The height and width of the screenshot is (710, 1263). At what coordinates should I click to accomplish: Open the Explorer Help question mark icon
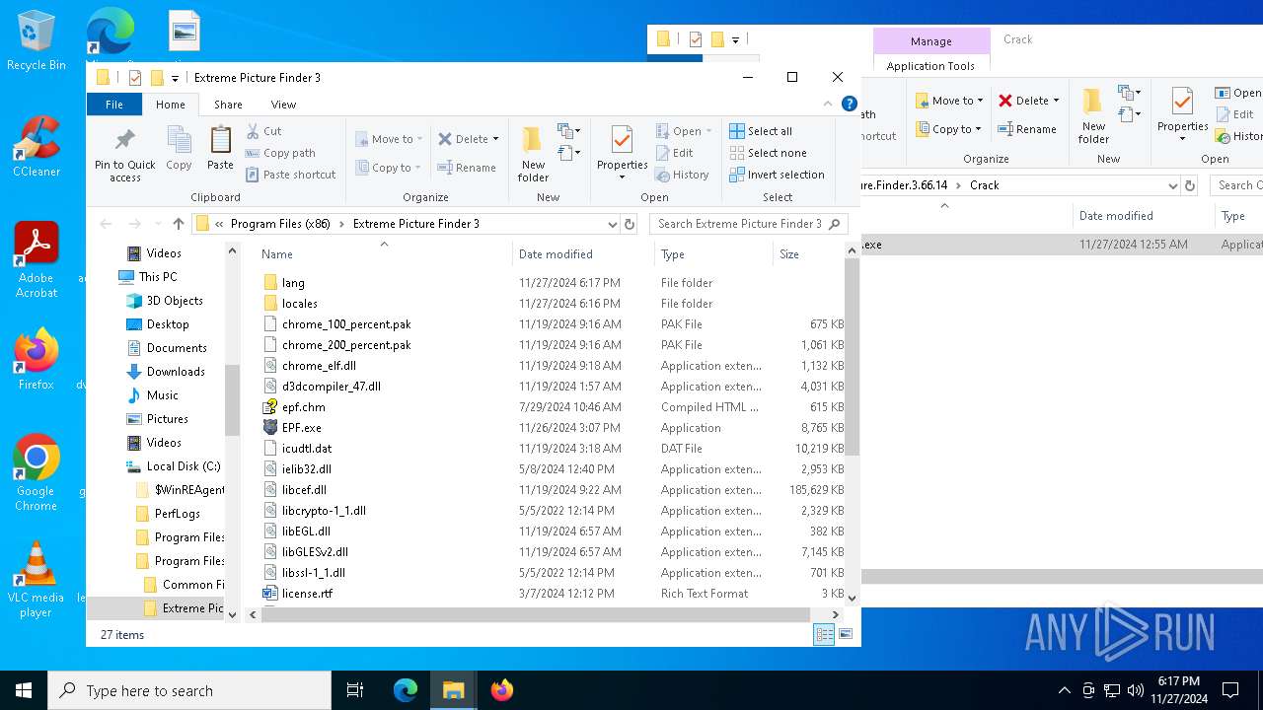pyautogui.click(x=849, y=104)
